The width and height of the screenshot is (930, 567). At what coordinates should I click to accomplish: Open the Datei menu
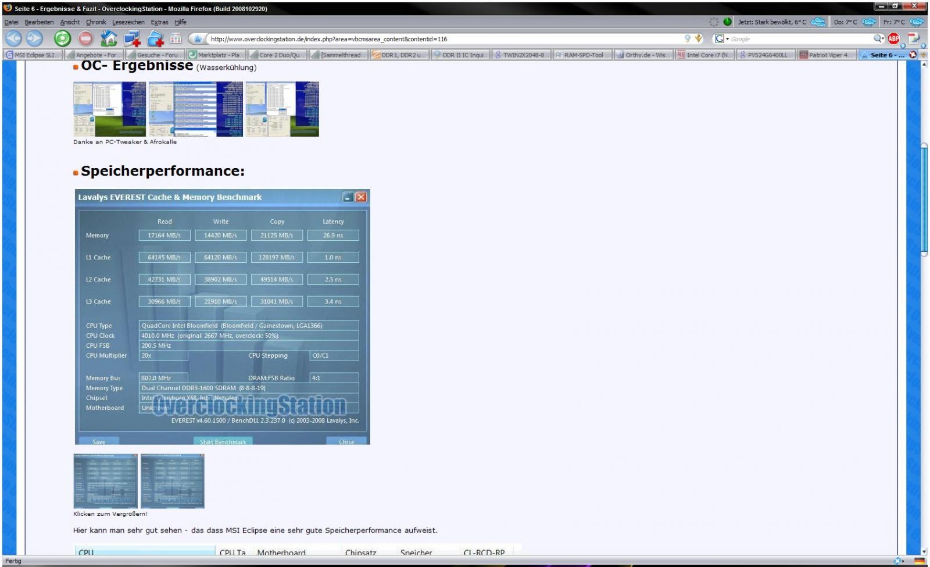tap(11, 22)
